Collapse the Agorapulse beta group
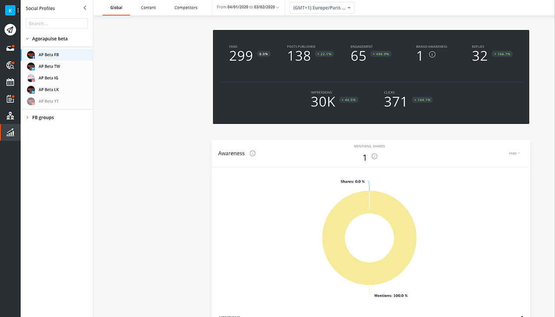The height and width of the screenshot is (317, 555). pos(28,38)
